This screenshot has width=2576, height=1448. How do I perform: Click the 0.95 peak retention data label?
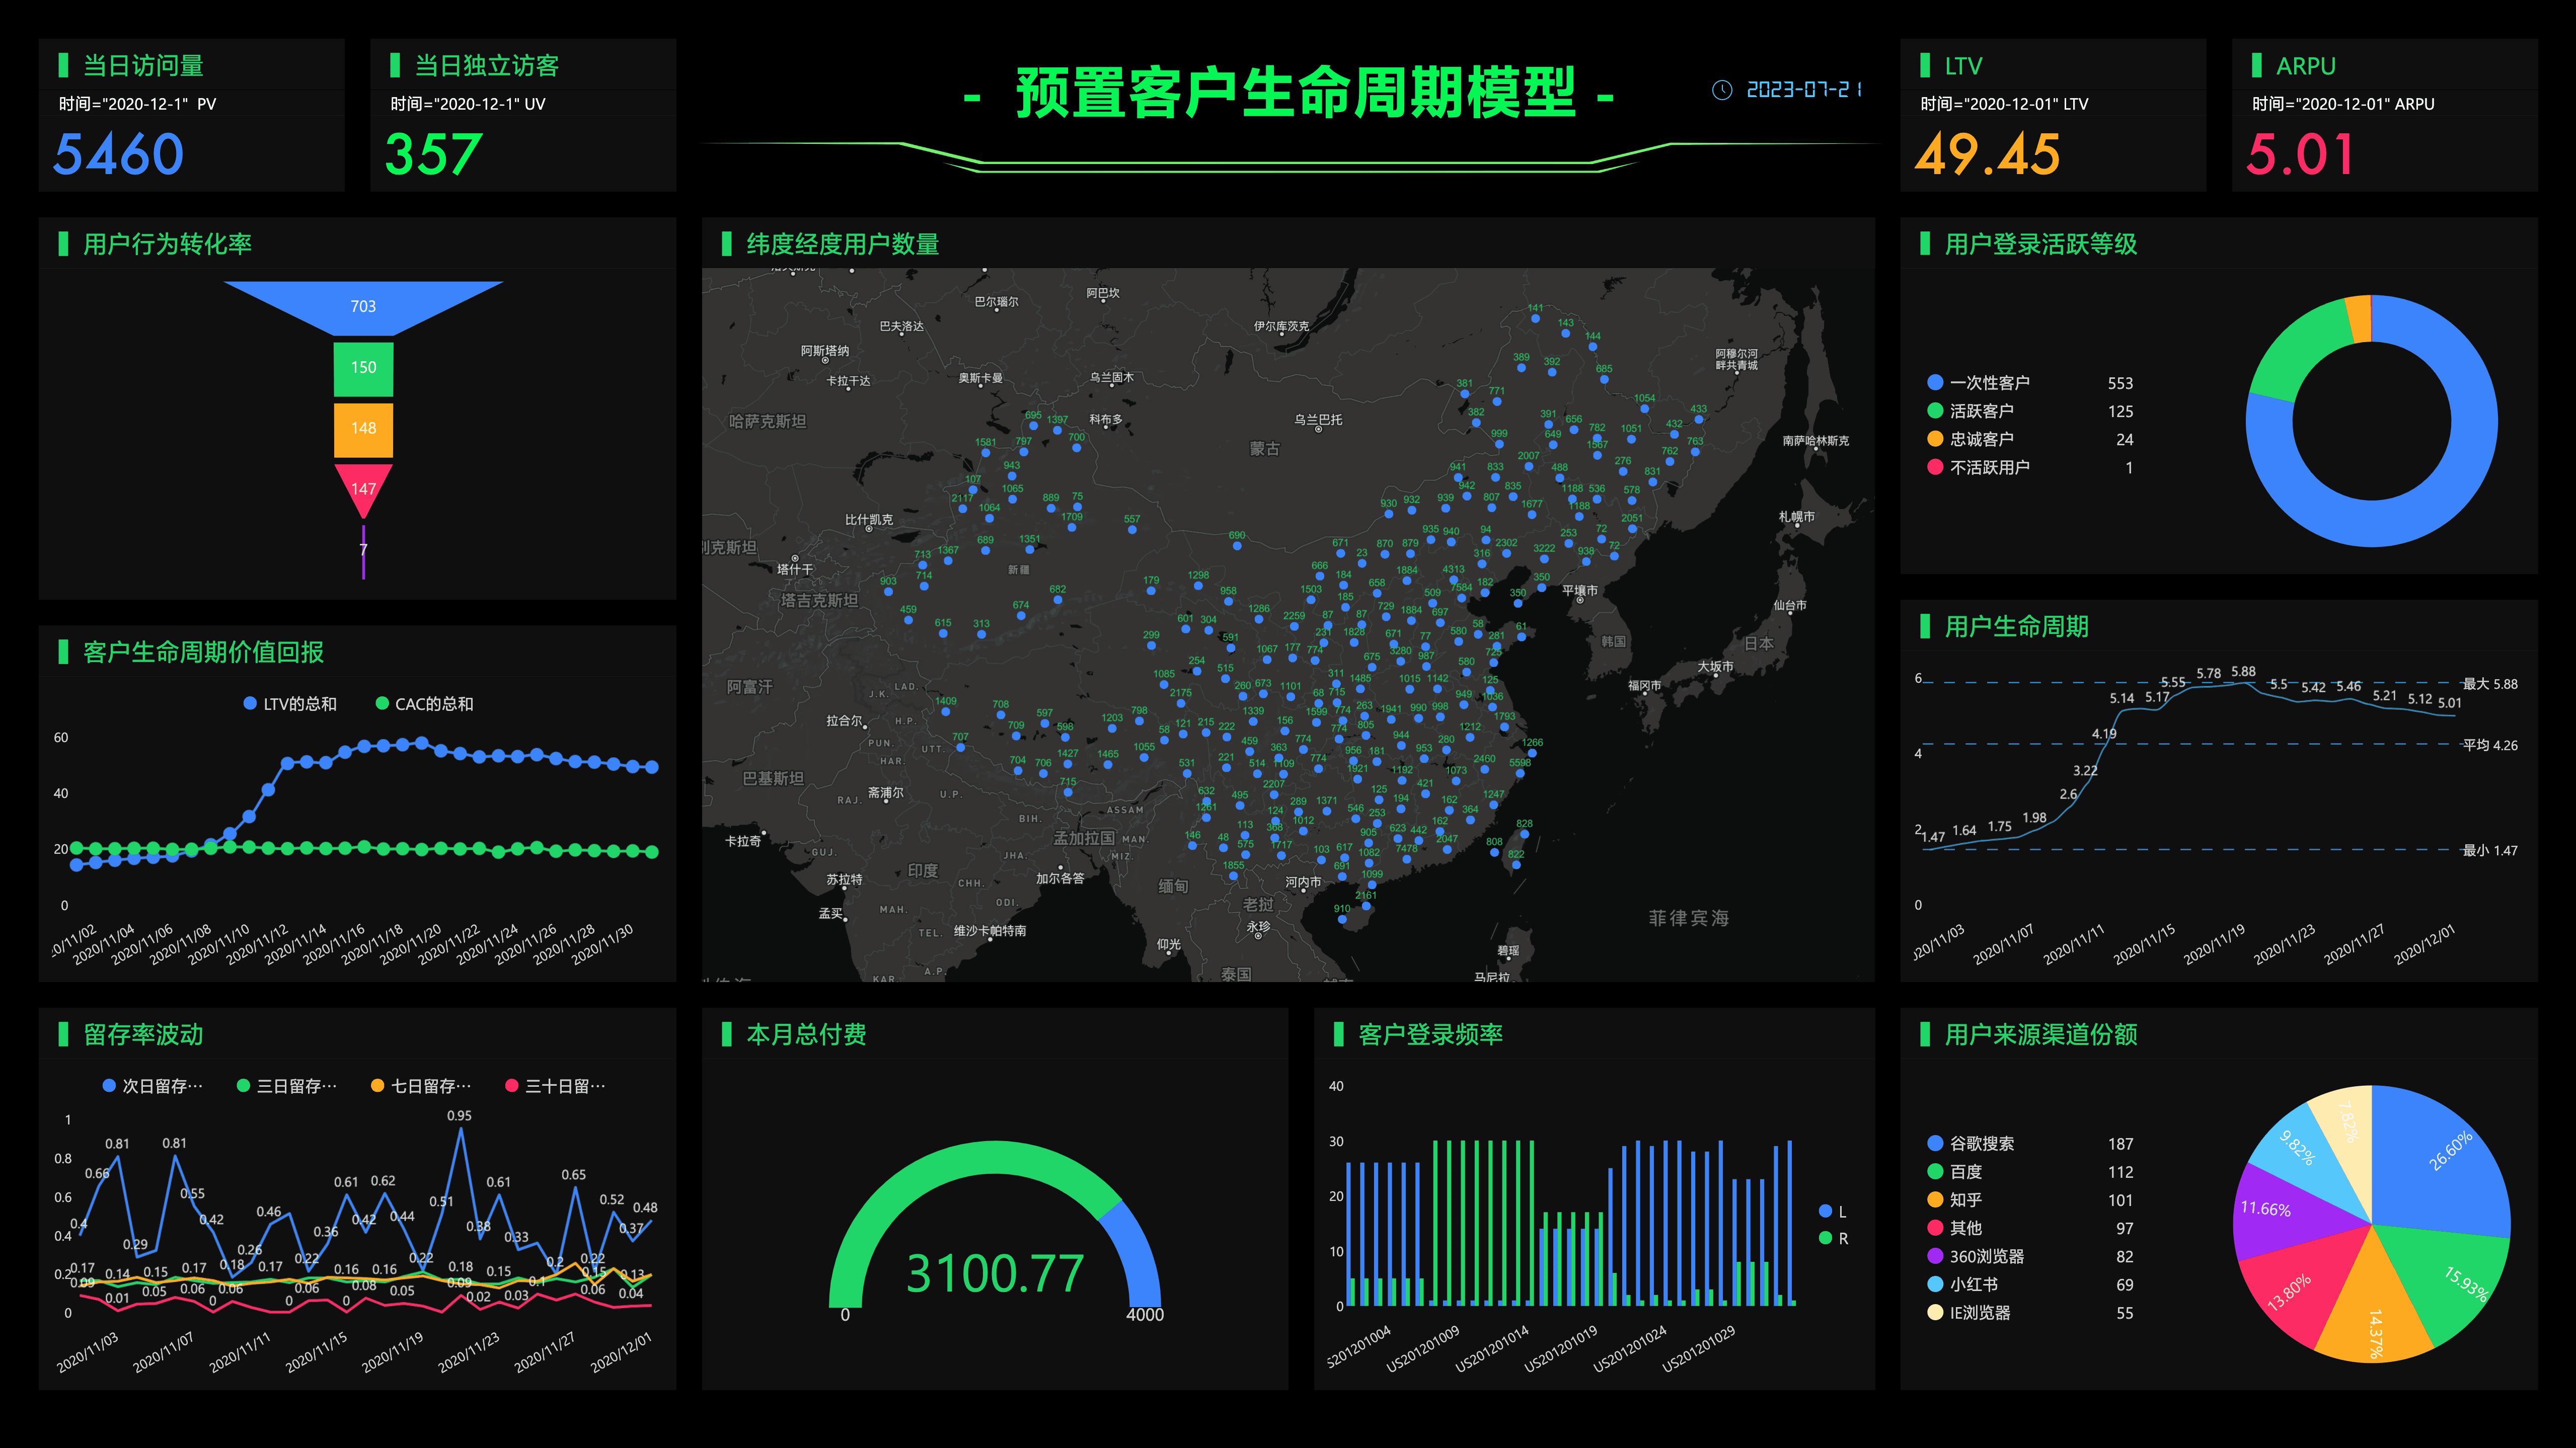point(459,1115)
